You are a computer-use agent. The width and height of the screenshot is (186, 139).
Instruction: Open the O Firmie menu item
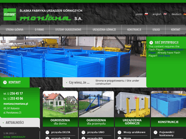pos(39,30)
